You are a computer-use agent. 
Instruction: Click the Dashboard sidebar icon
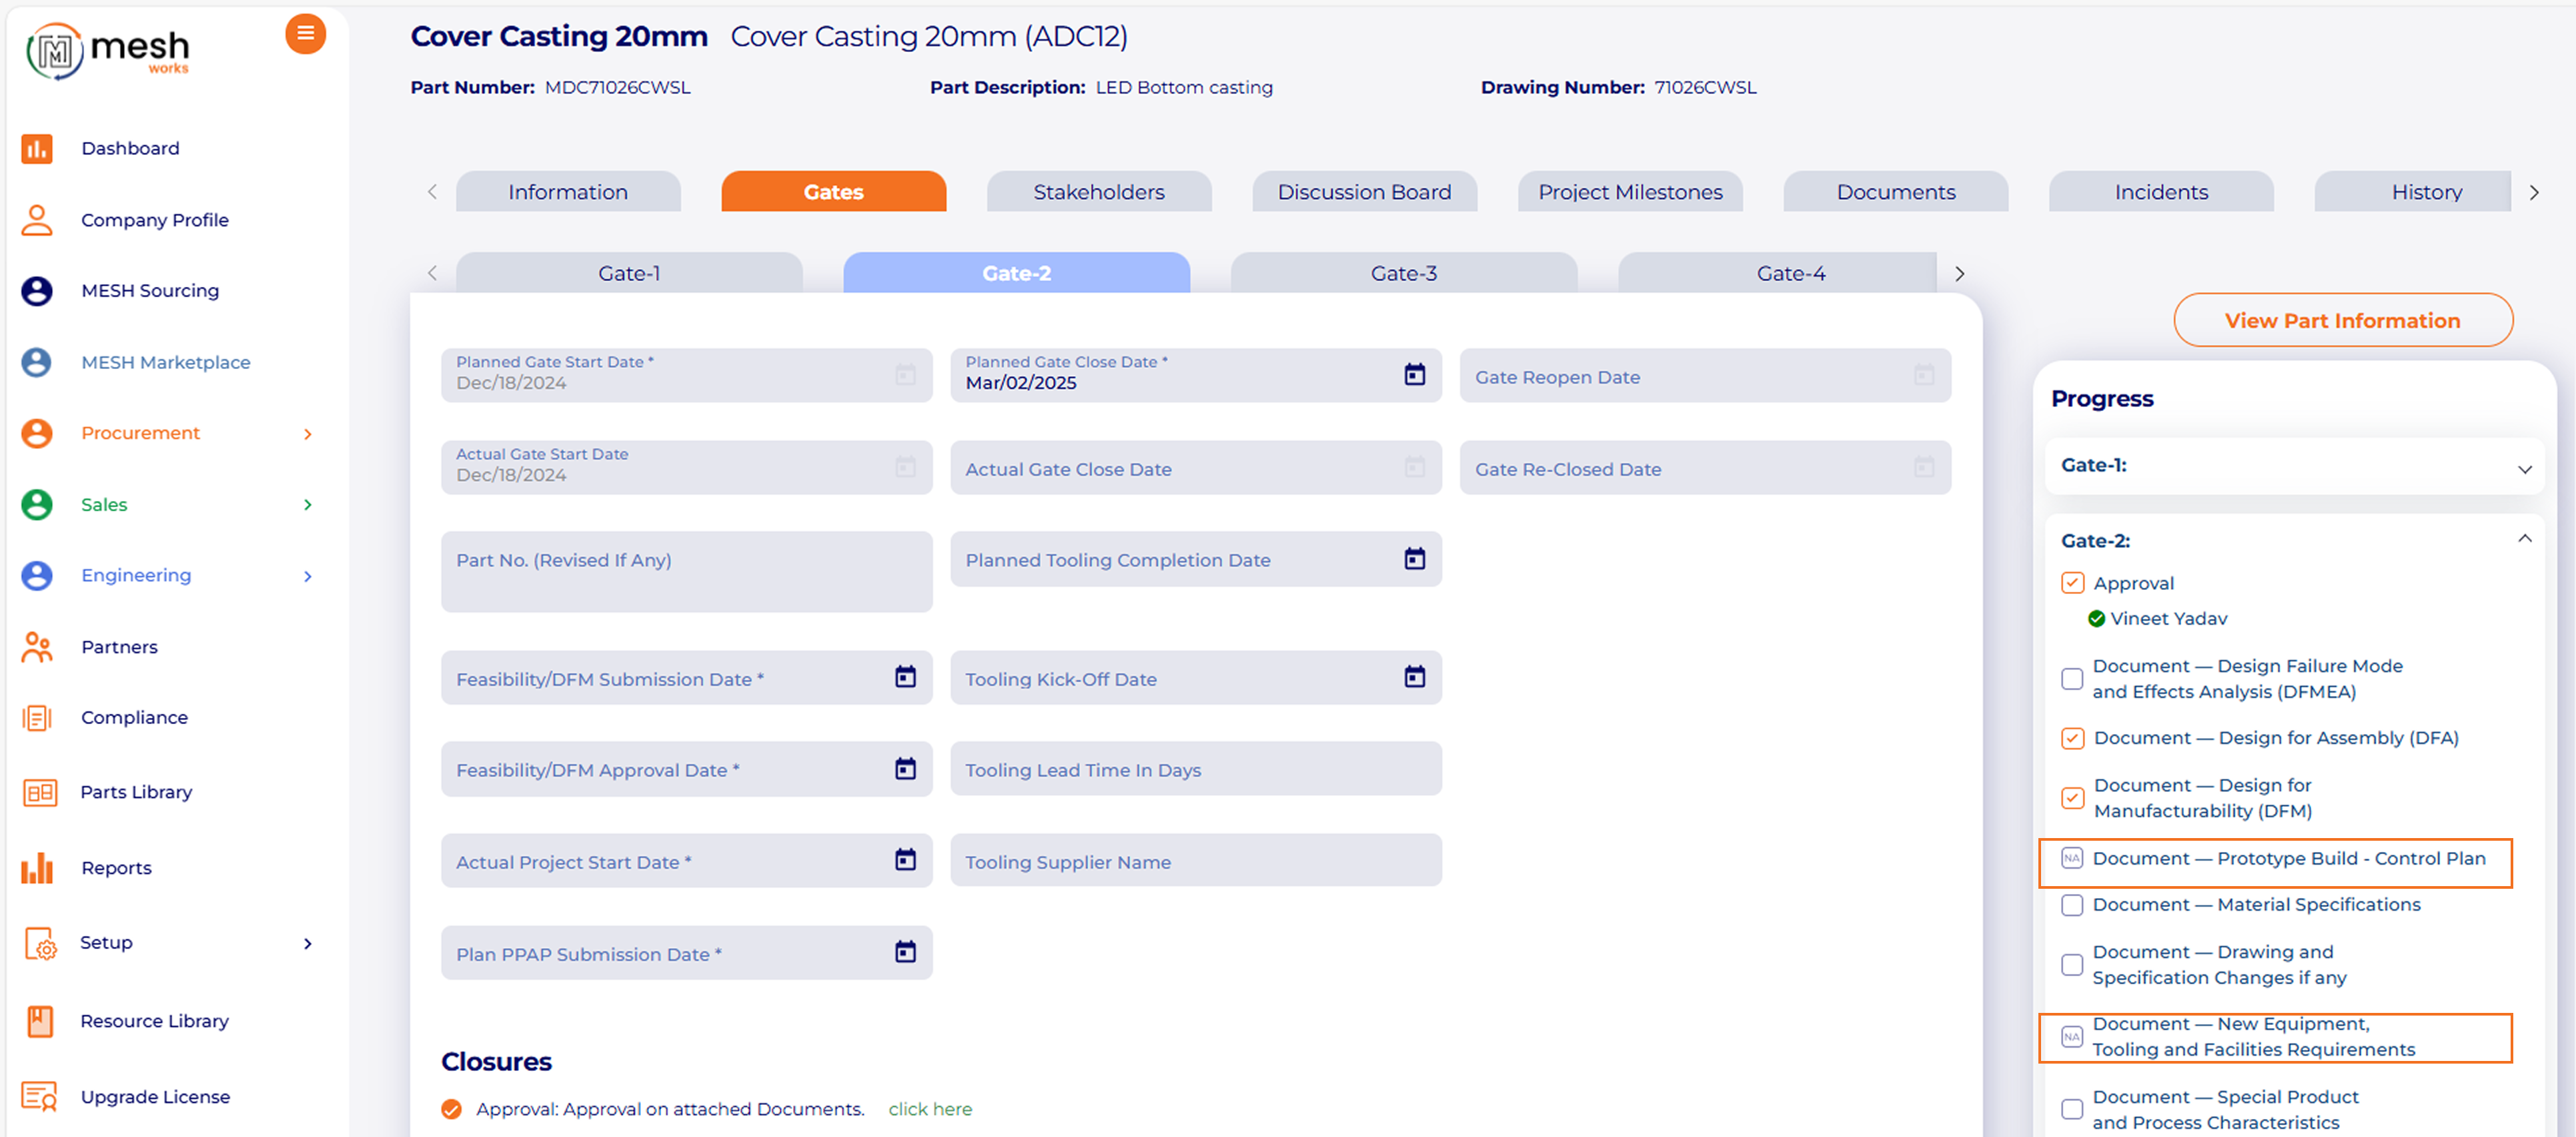(37, 149)
